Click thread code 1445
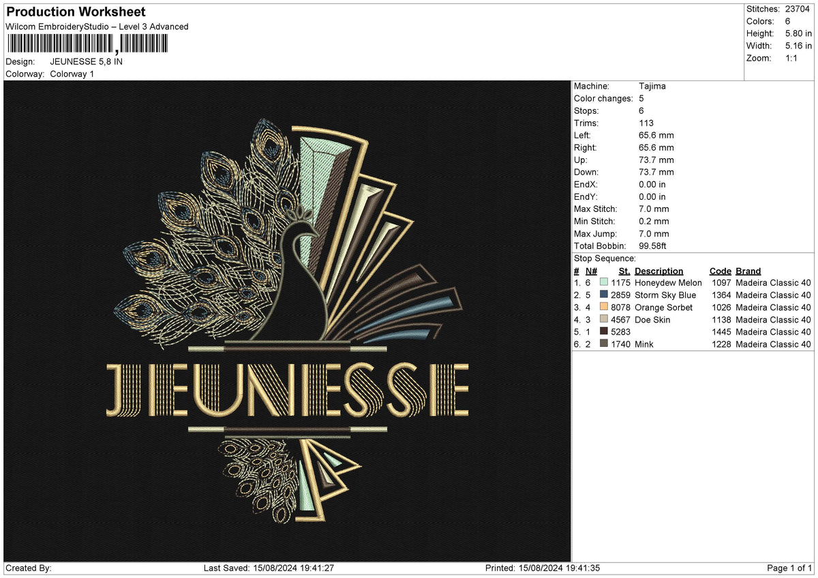Viewport: 818px width, 578px height. pos(721,331)
